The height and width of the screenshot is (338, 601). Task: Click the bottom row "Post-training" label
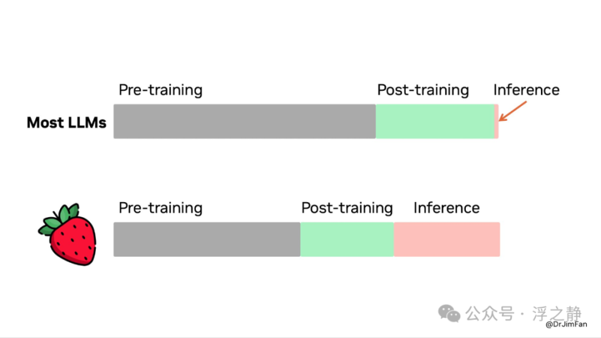point(347,208)
